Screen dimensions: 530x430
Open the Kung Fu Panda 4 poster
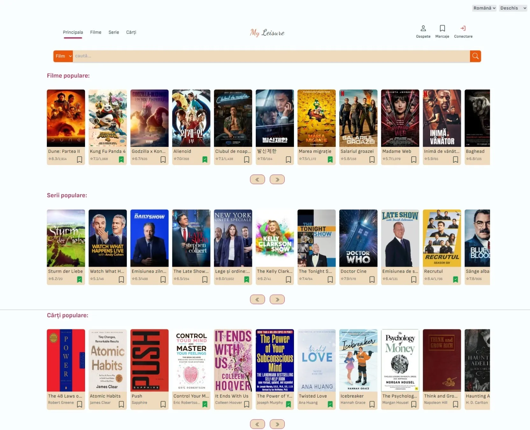pyautogui.click(x=108, y=118)
